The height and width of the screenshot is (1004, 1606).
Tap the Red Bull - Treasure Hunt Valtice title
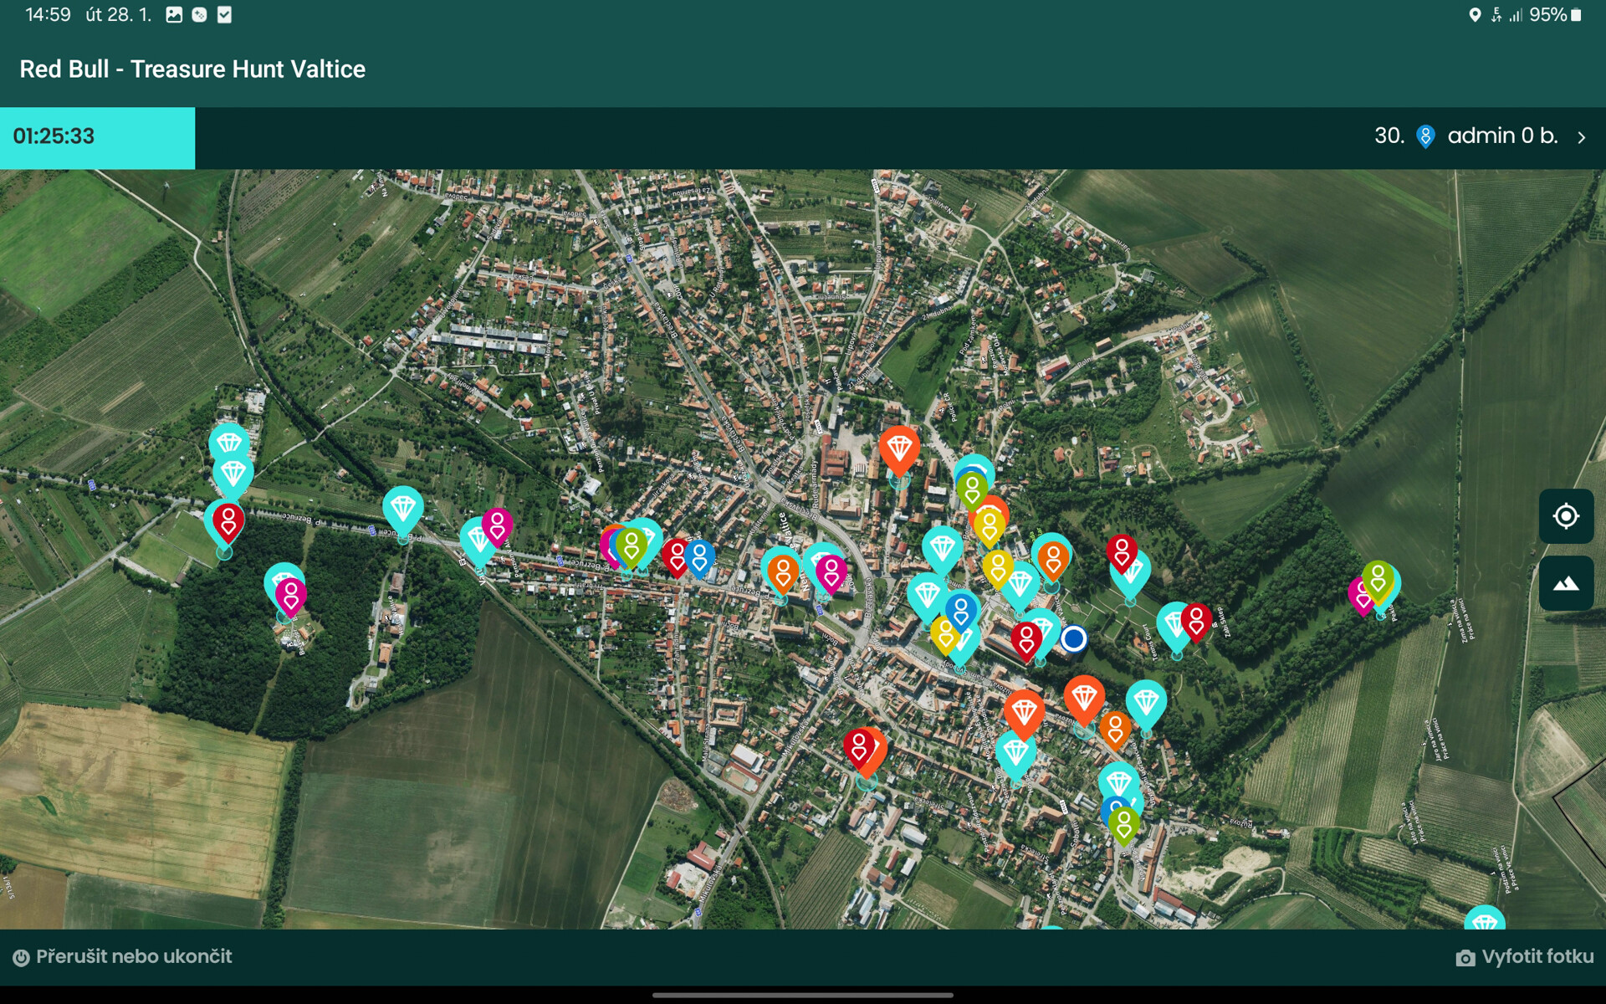pyautogui.click(x=192, y=69)
